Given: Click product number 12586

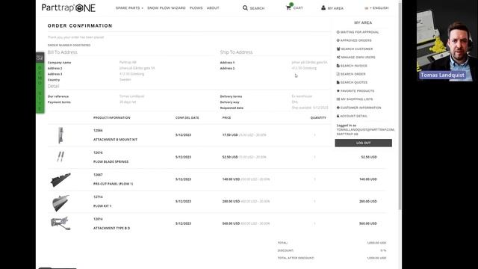Looking at the screenshot, I should [98, 130].
